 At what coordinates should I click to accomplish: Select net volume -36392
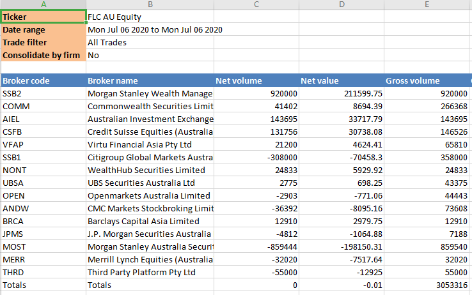click(x=256, y=208)
